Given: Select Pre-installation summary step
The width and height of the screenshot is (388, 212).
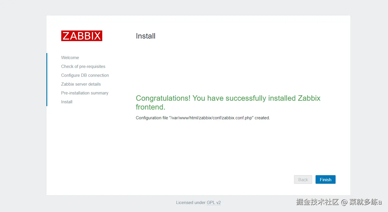Looking at the screenshot, I should 84,93.
